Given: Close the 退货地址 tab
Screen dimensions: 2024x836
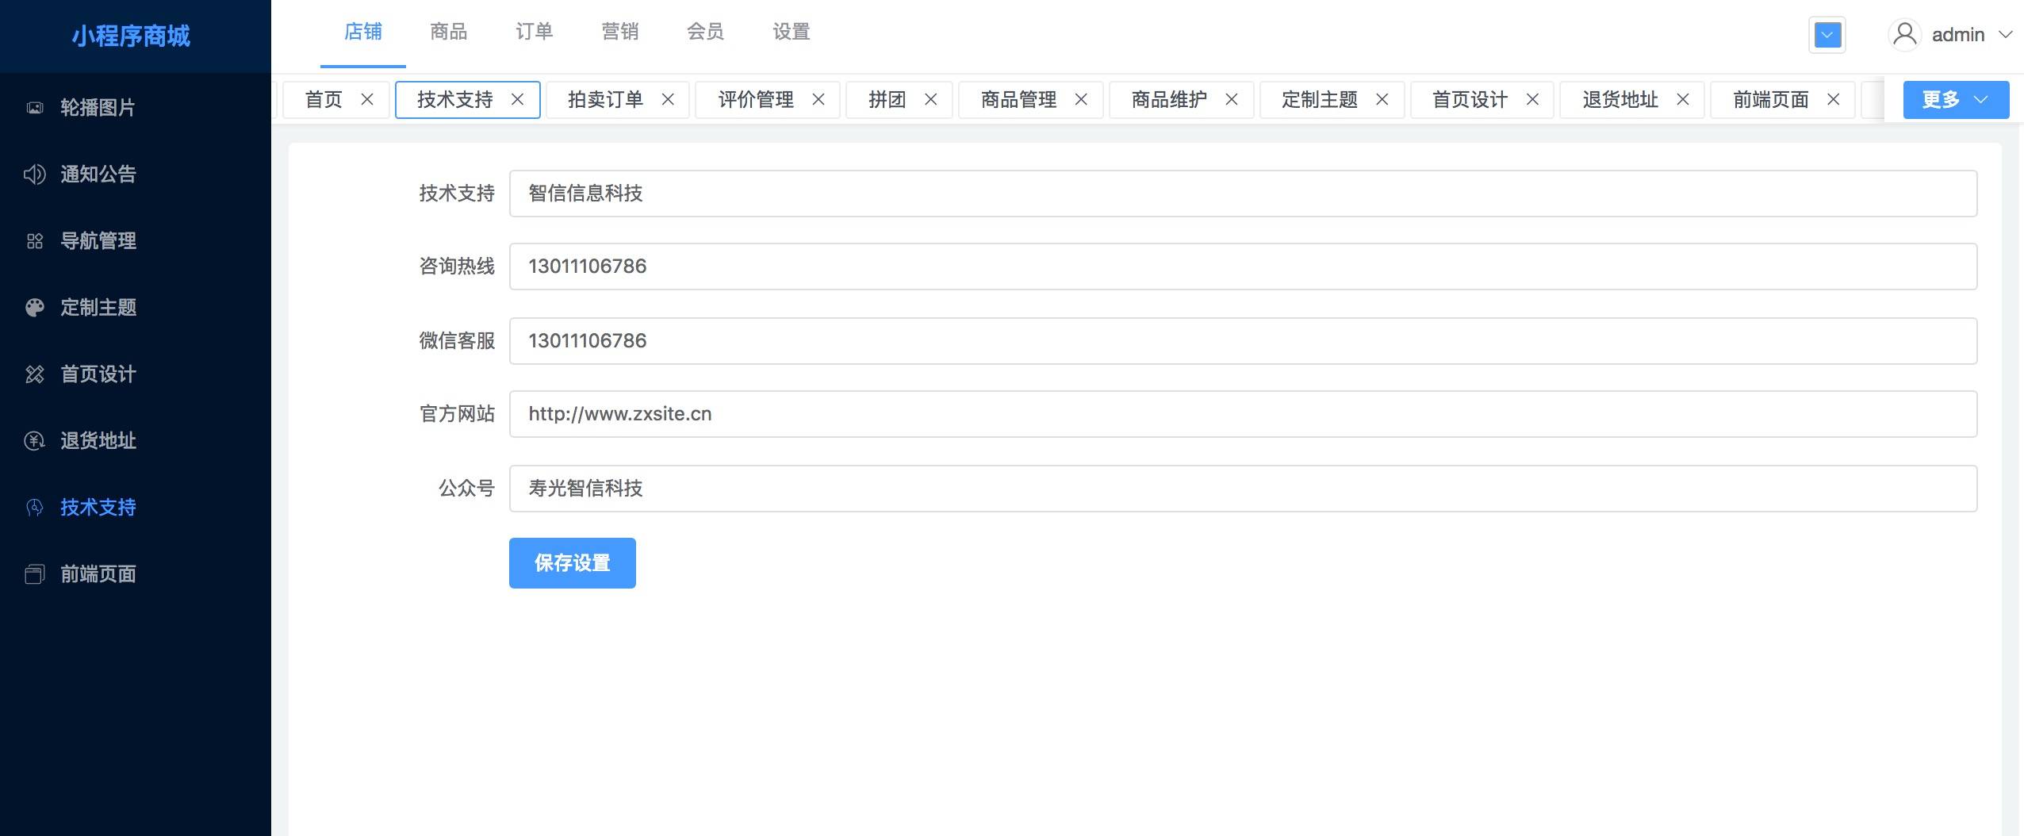Looking at the screenshot, I should (1683, 99).
